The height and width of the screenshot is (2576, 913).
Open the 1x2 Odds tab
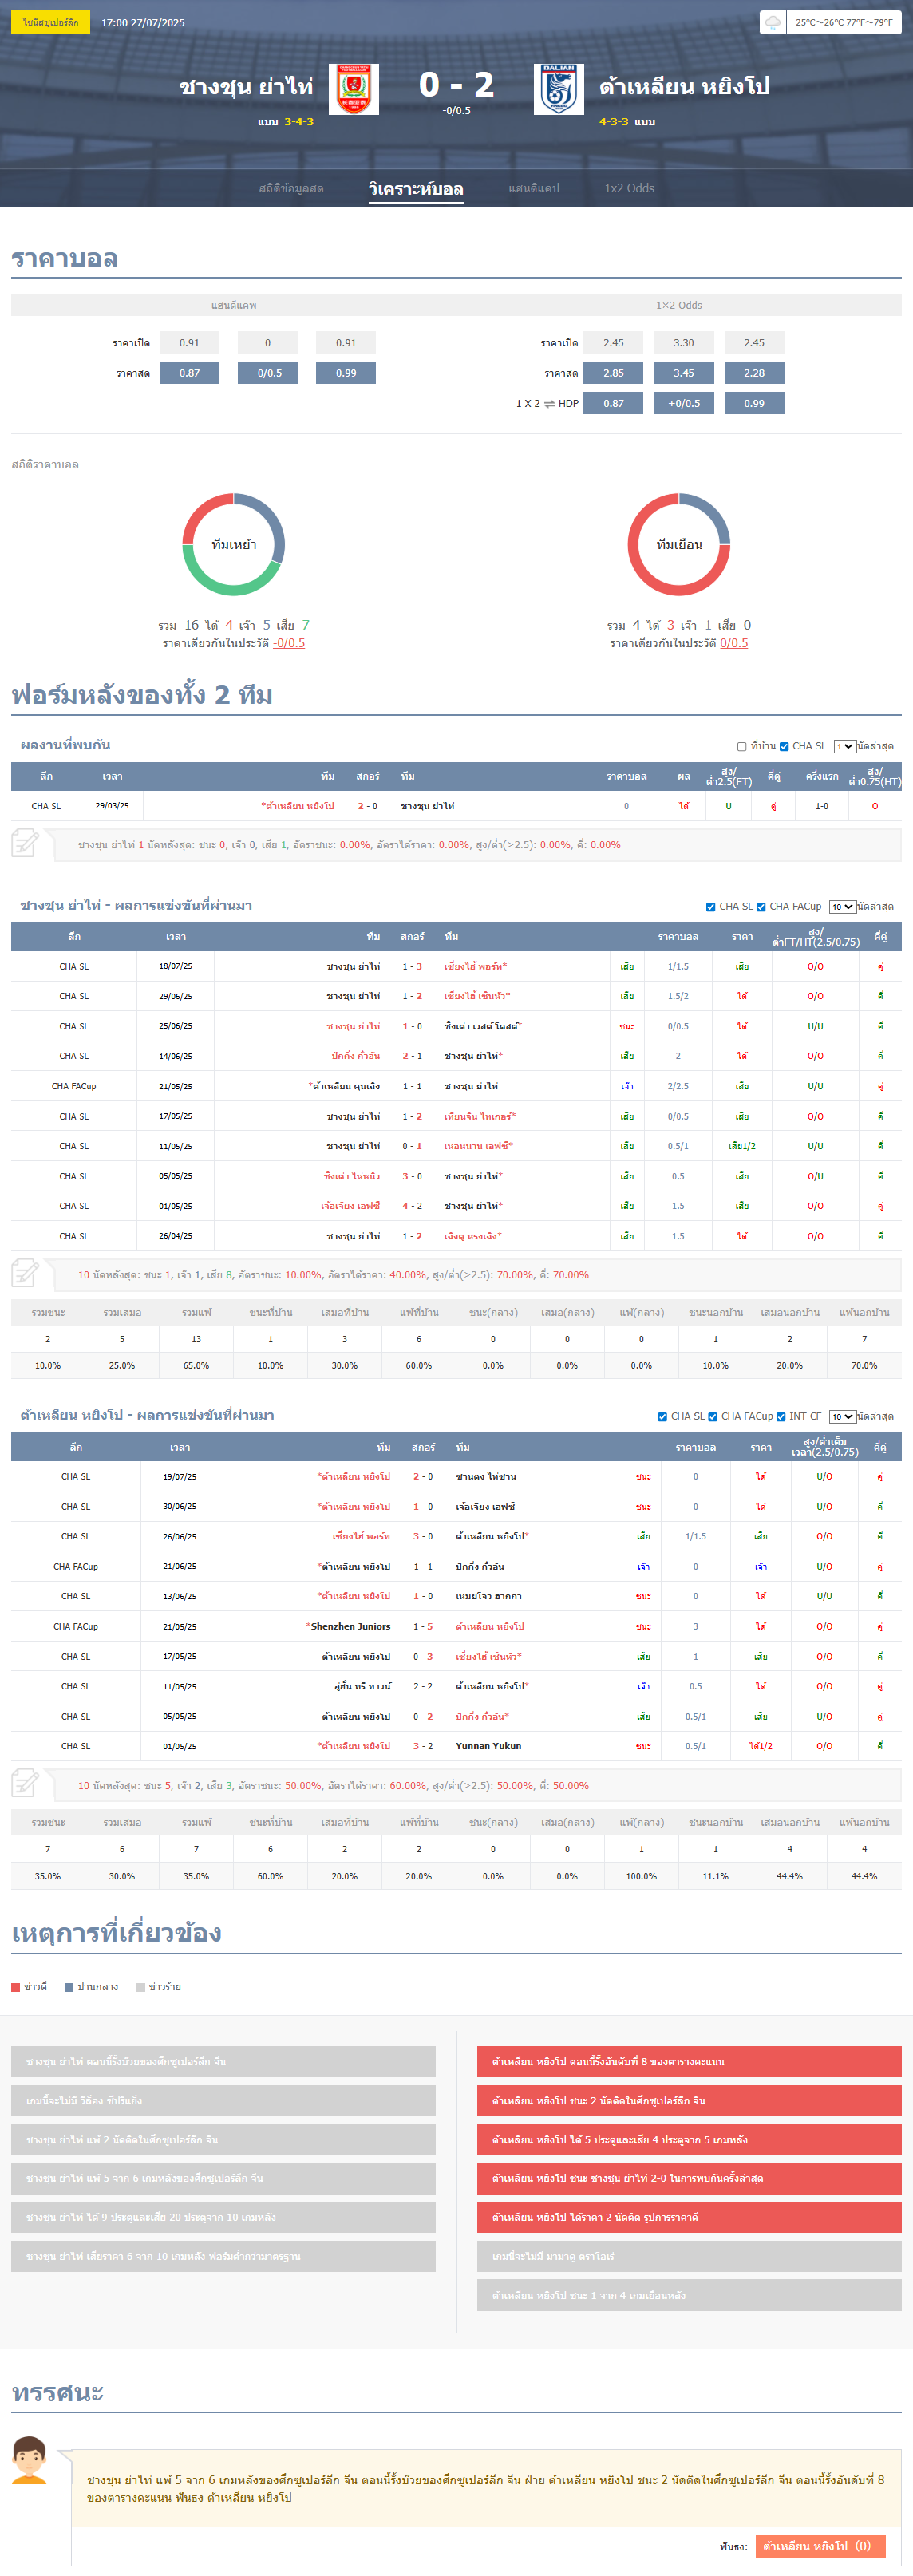point(629,188)
